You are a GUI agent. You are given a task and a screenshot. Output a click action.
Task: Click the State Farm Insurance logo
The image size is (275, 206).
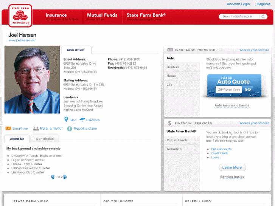pyautogui.click(x=20, y=16)
